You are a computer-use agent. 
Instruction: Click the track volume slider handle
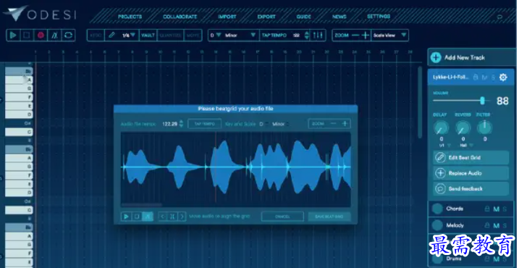(x=483, y=101)
